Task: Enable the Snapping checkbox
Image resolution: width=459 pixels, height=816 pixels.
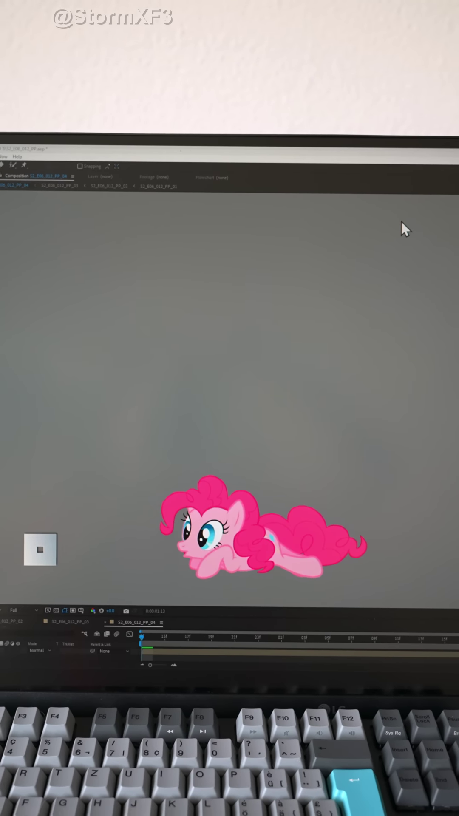Action: point(80,166)
